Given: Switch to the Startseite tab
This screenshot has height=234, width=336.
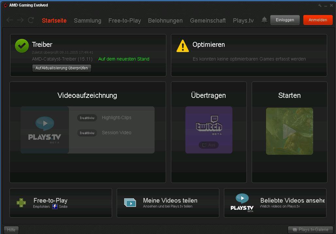Looking at the screenshot, I should [54, 21].
